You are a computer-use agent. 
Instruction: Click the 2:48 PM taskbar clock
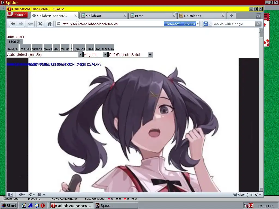266,206
